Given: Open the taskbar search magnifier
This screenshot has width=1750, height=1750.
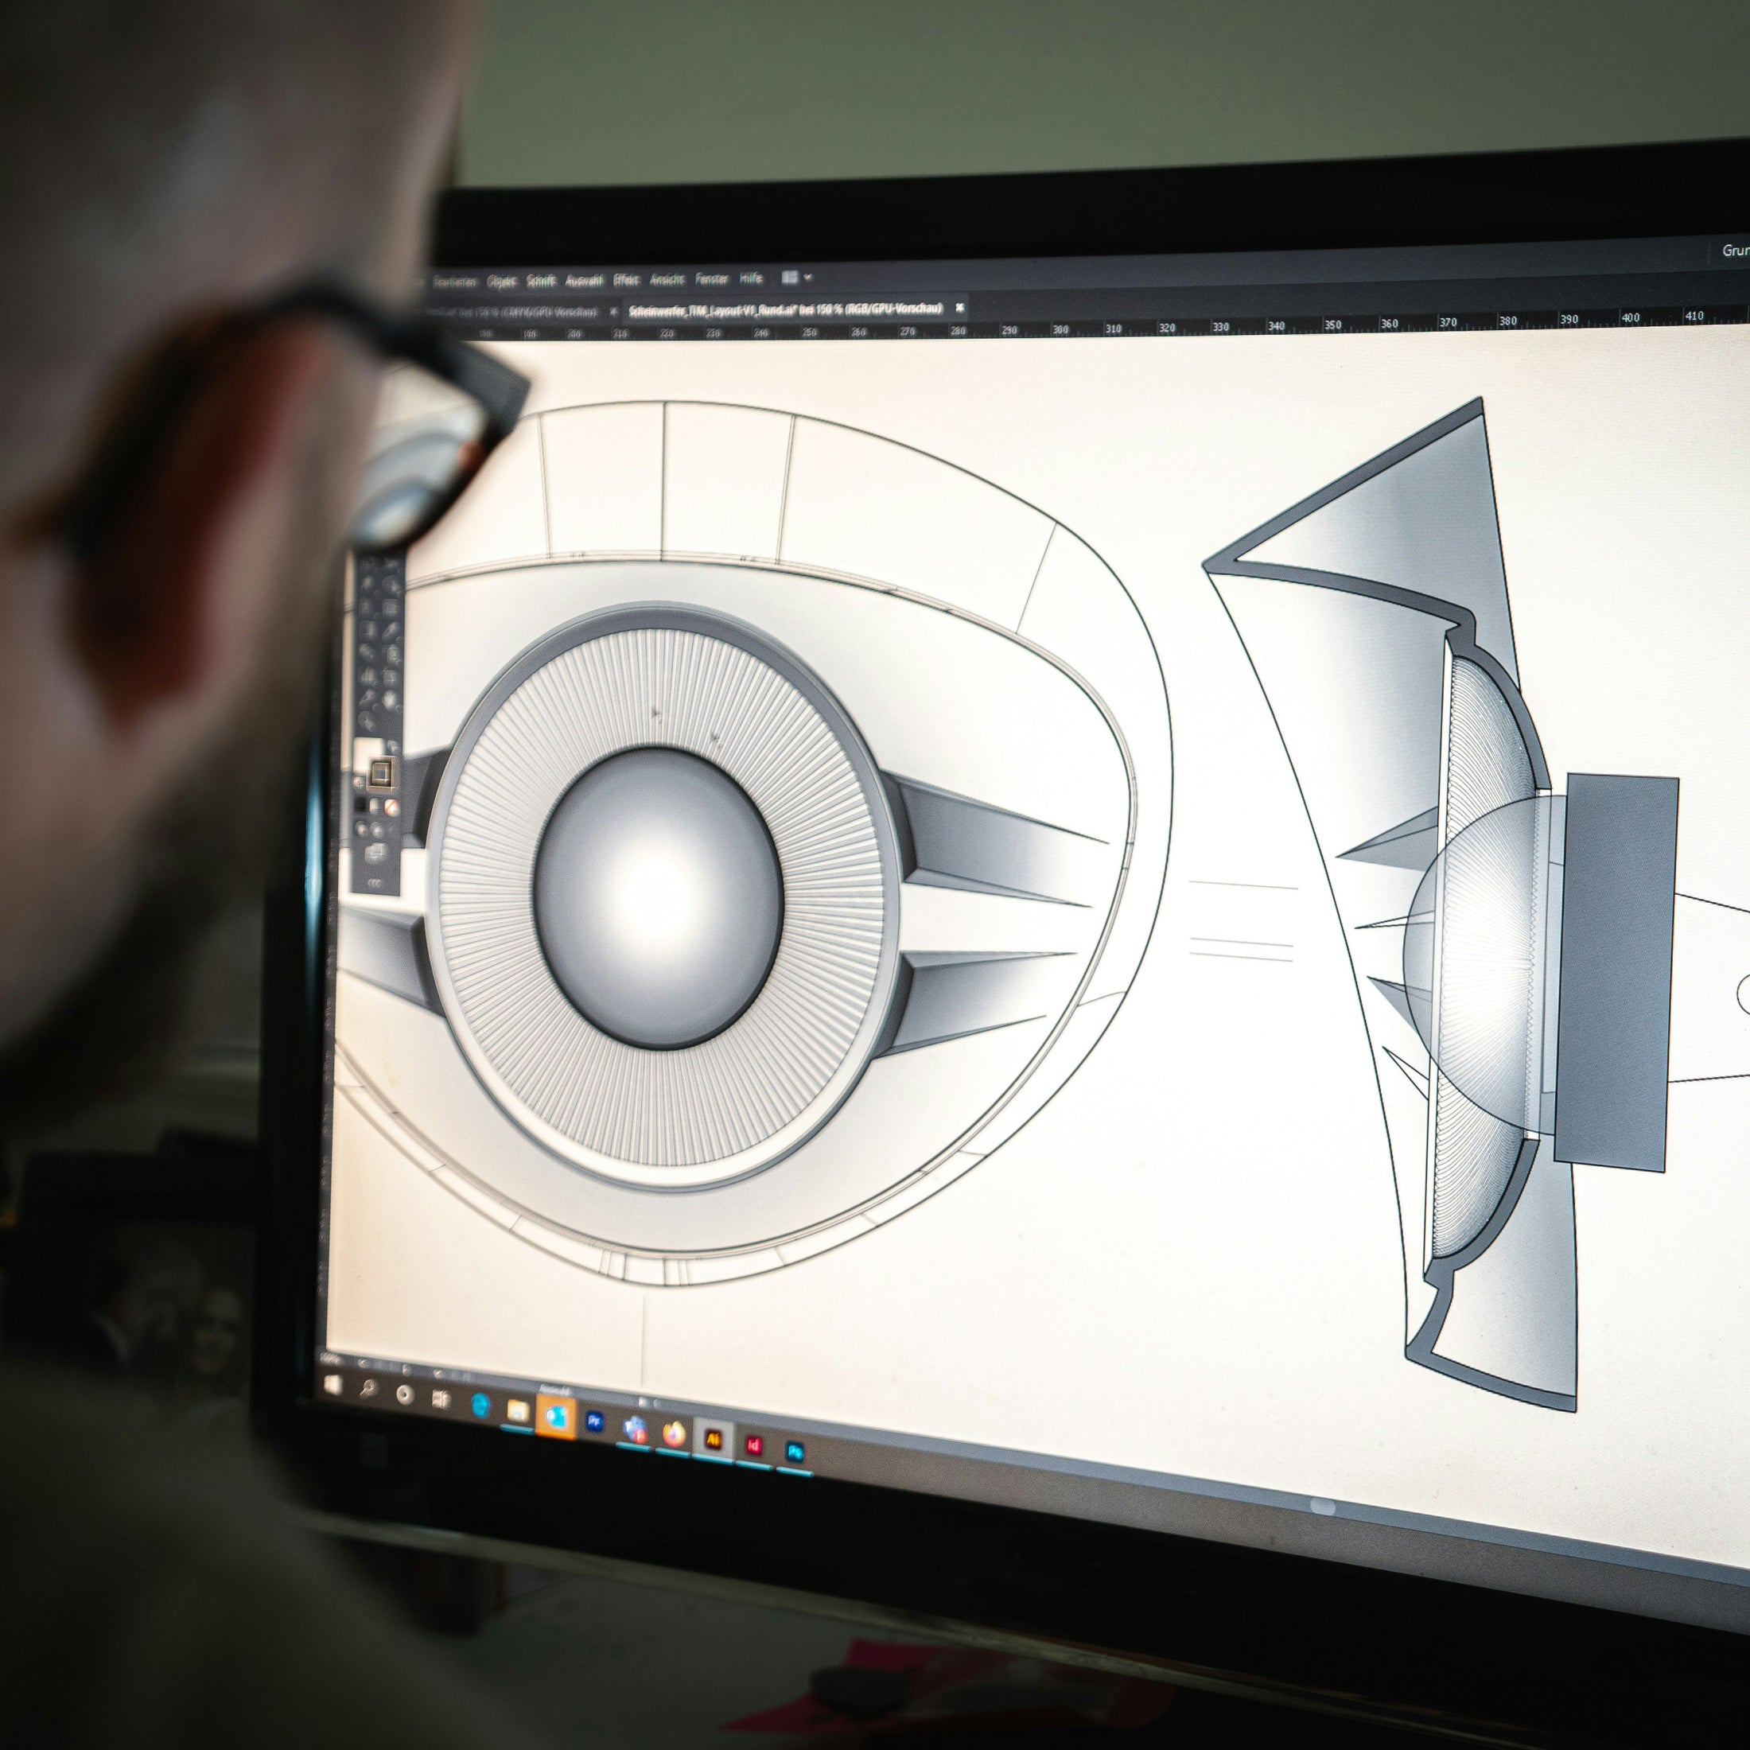Looking at the screenshot, I should (x=367, y=1390).
